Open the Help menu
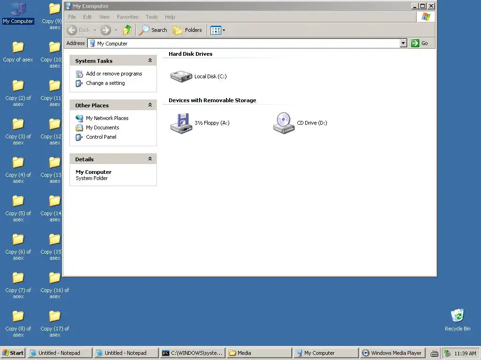Image resolution: width=481 pixels, height=360 pixels. pyautogui.click(x=170, y=17)
